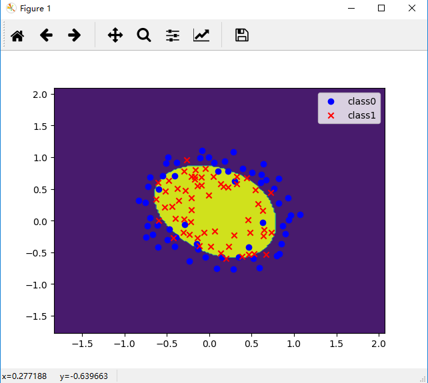This screenshot has width=428, height=383.
Task: Click the red cross legend marker for class1
Action: coord(331,116)
